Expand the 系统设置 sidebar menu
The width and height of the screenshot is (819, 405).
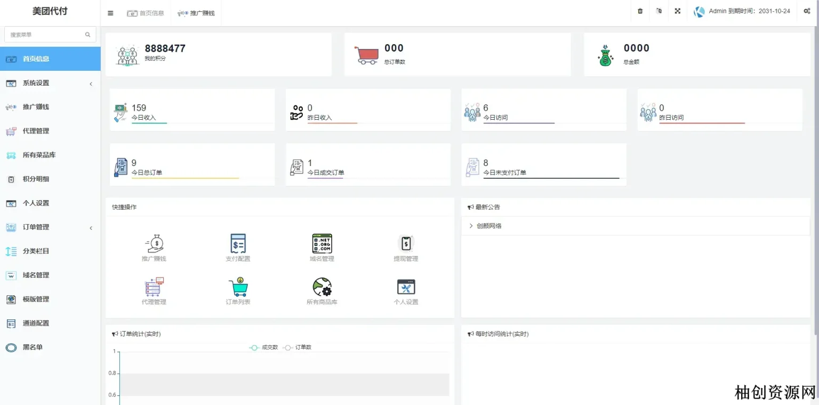pos(50,83)
